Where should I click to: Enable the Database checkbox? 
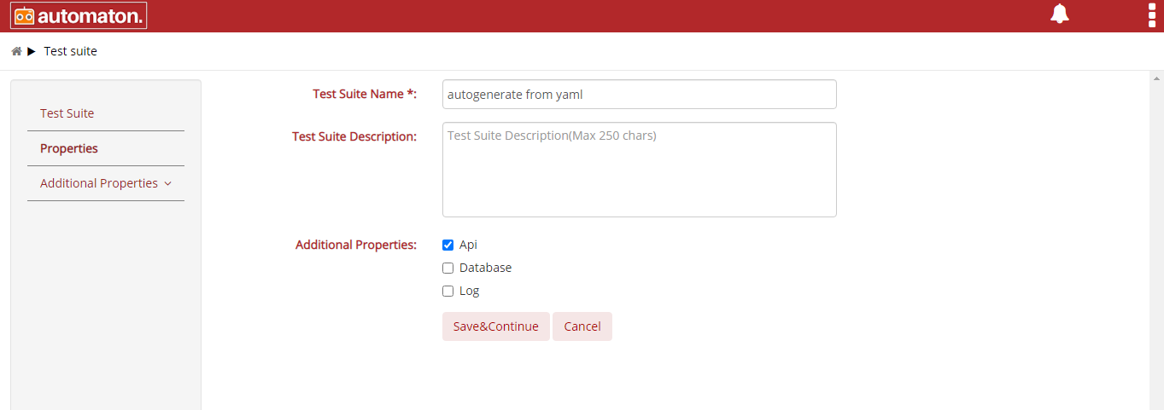tap(447, 269)
